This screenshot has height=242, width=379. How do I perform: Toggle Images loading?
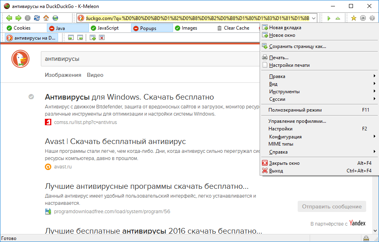click(186, 28)
